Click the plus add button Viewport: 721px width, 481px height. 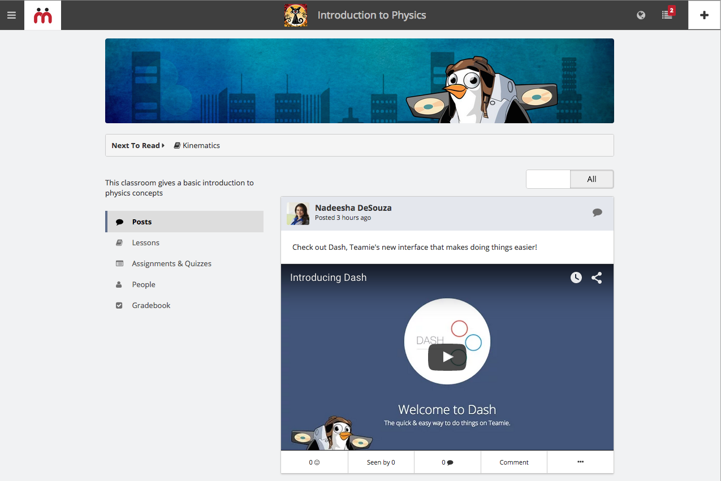[x=704, y=15]
